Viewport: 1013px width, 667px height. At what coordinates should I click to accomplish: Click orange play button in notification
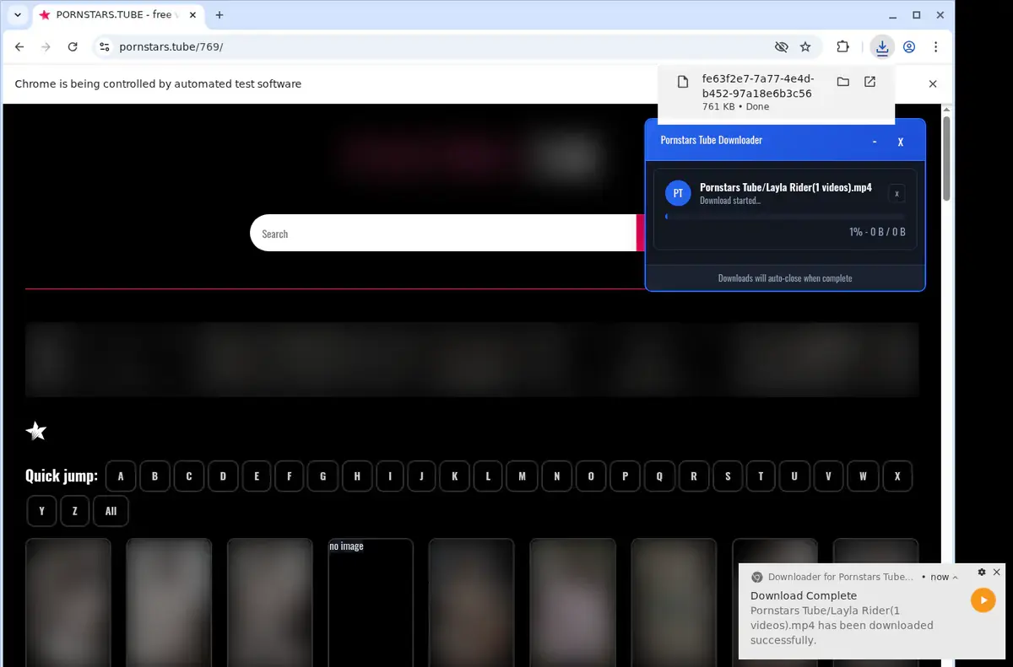(983, 600)
